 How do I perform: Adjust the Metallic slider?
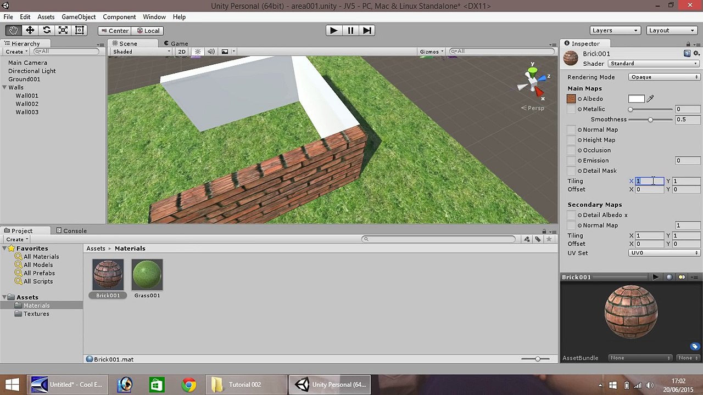(652, 109)
